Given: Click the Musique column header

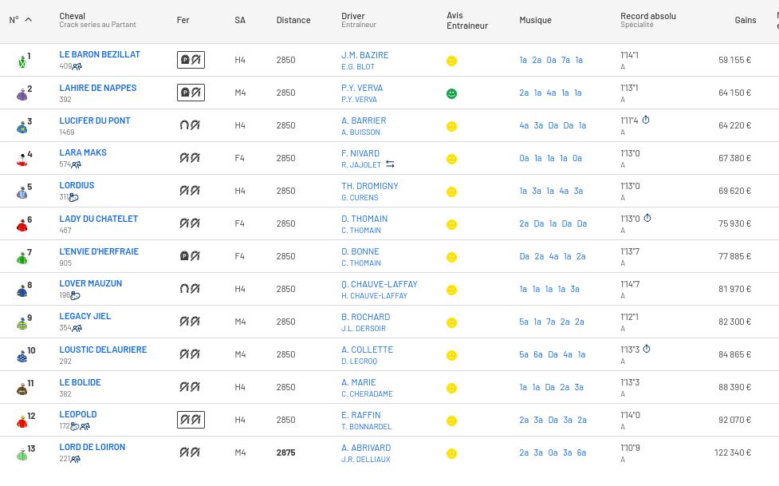Looking at the screenshot, I should coord(535,20).
